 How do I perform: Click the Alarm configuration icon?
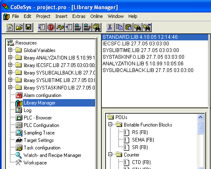pos(19,95)
